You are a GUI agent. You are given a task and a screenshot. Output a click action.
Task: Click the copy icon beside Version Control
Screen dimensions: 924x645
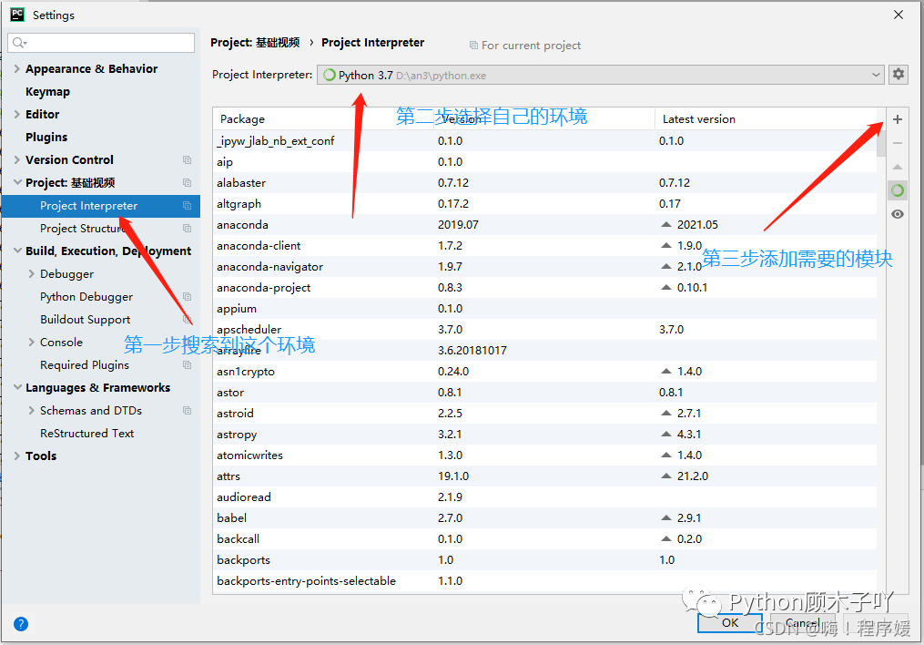tap(187, 159)
